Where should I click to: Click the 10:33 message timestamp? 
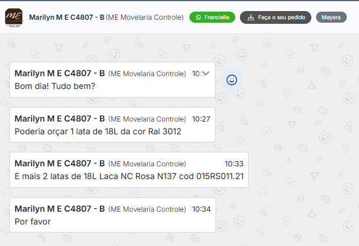234,164
